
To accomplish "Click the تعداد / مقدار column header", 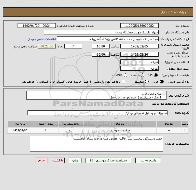I will coord(46,124).
